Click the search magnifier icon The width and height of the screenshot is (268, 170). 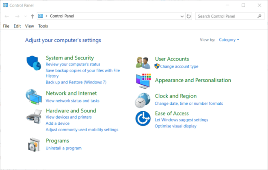pyautogui.click(x=259, y=16)
